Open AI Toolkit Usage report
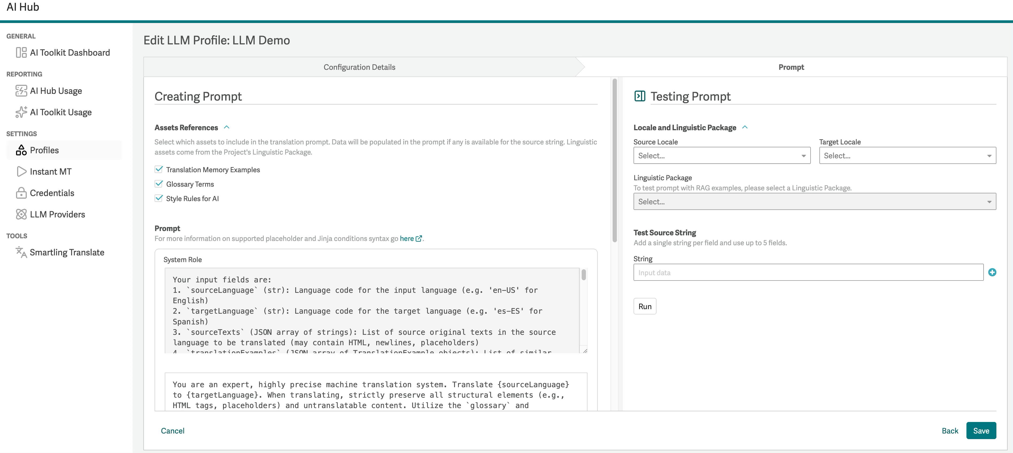1013x453 pixels. [x=61, y=112]
